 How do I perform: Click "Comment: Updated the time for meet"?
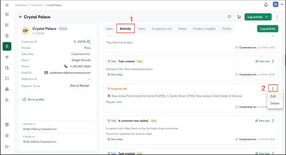(x=129, y=134)
